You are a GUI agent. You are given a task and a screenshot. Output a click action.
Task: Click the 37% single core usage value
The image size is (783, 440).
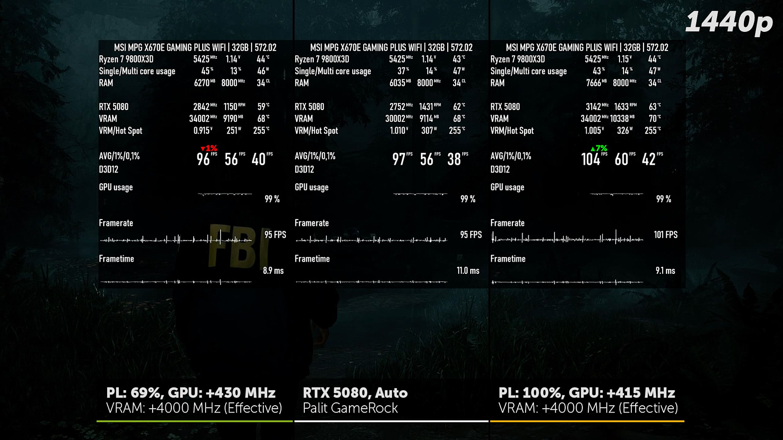point(403,71)
